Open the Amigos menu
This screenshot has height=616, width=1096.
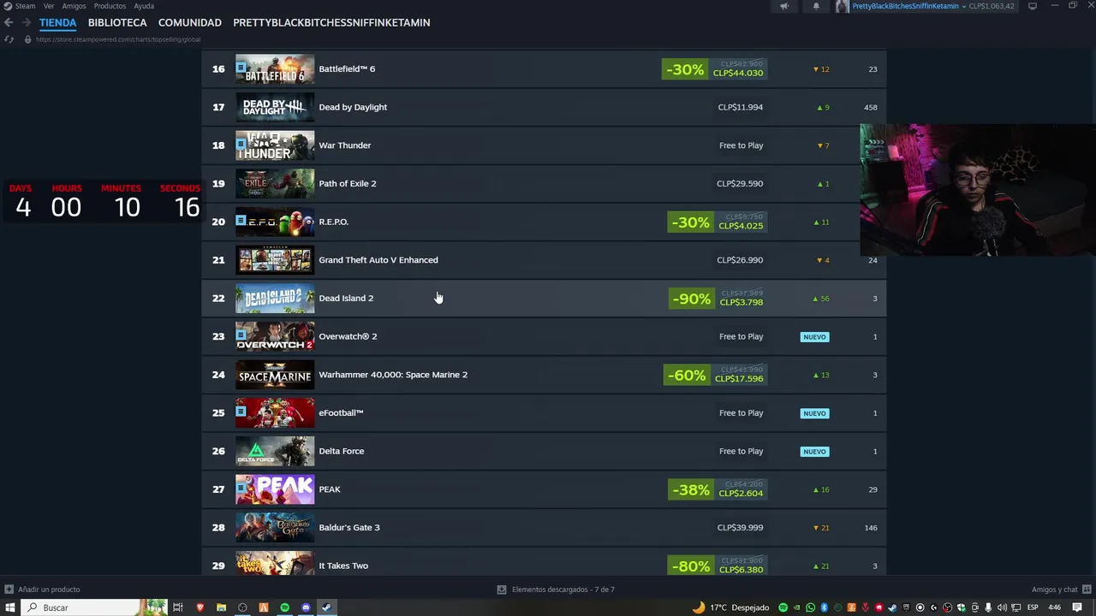coord(74,6)
